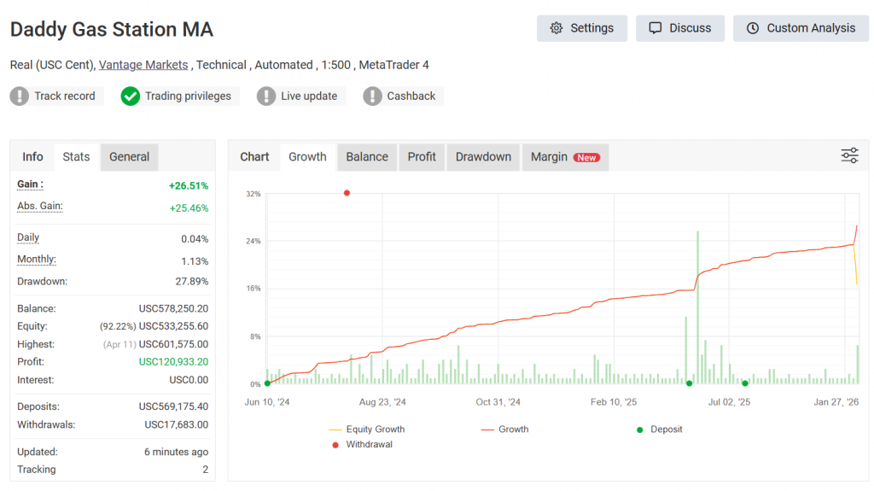
Task: Click Trading privileges green checkmark icon
Action: [x=130, y=96]
